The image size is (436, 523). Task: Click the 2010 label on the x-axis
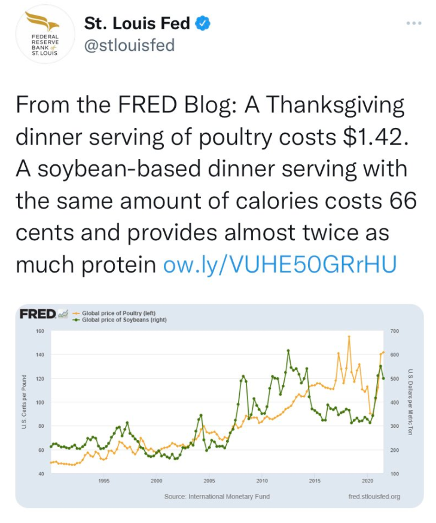(262, 480)
